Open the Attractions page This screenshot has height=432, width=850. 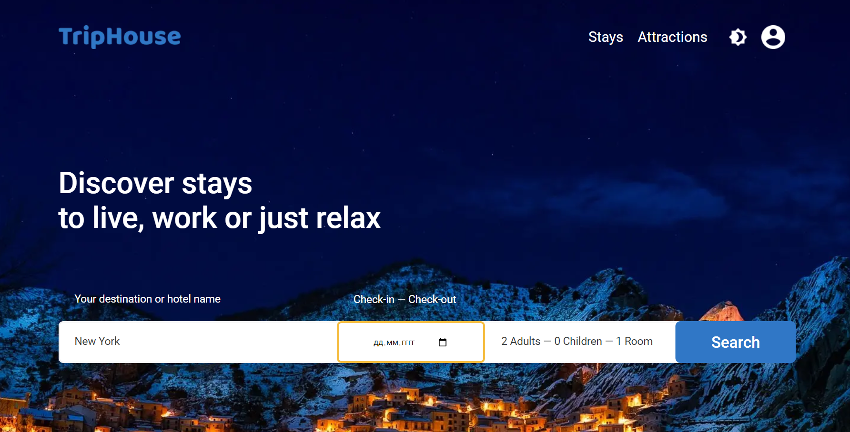tap(672, 37)
